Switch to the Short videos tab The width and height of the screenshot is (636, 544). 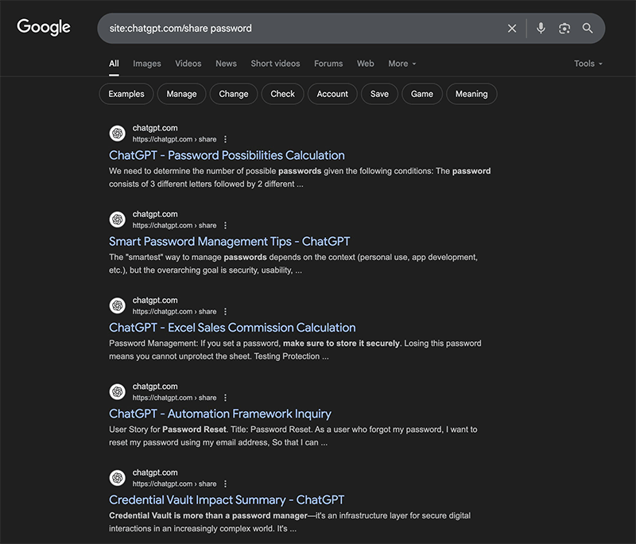pyautogui.click(x=275, y=64)
